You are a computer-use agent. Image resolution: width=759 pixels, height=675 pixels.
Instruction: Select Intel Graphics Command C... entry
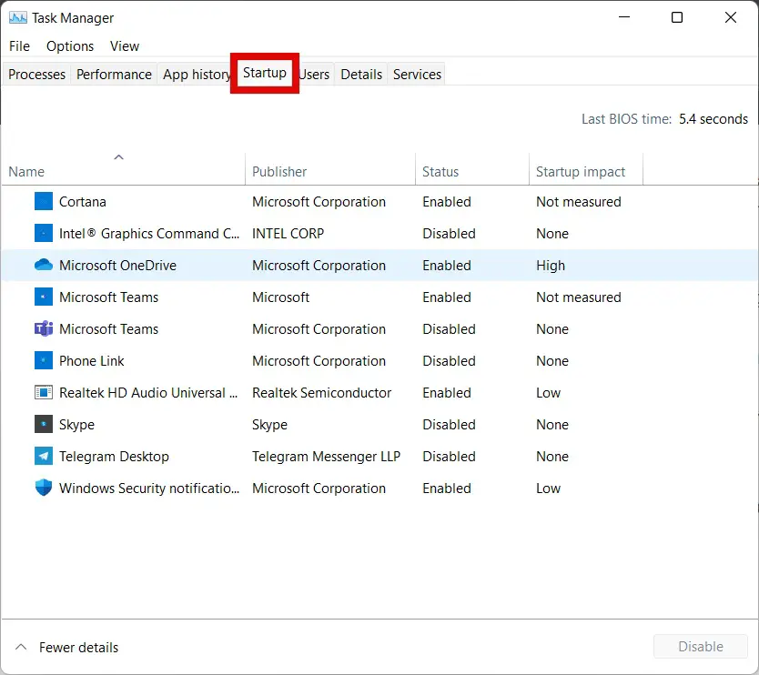149,233
